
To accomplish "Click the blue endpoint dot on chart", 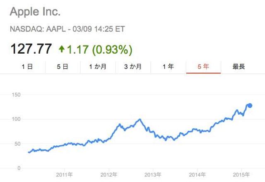I will [250, 106].
